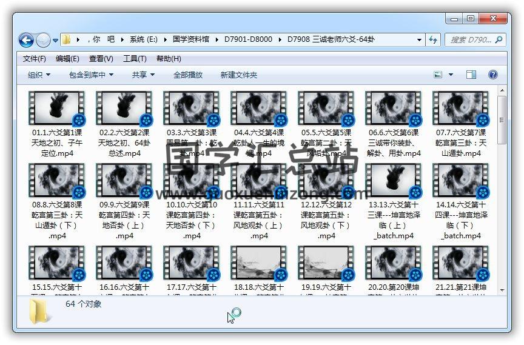Select video 05.5.六爻第5课 thumbnail
This screenshot has width=524, height=345.
click(x=326, y=108)
